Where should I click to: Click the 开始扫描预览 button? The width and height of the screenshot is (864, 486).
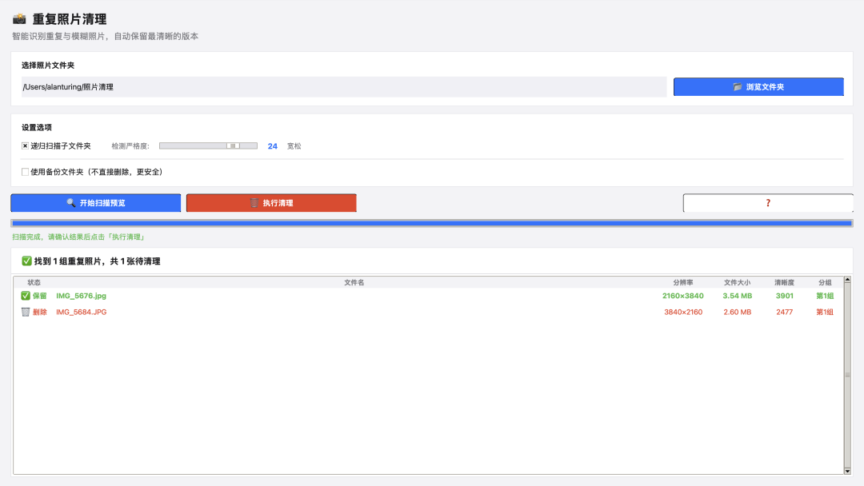[x=96, y=202]
